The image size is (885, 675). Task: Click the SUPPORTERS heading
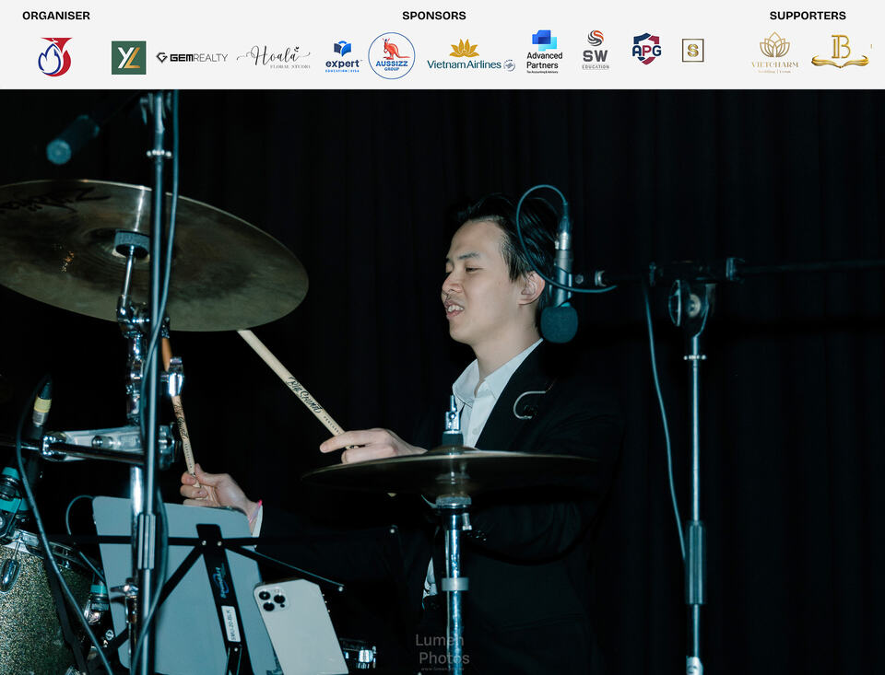[808, 16]
